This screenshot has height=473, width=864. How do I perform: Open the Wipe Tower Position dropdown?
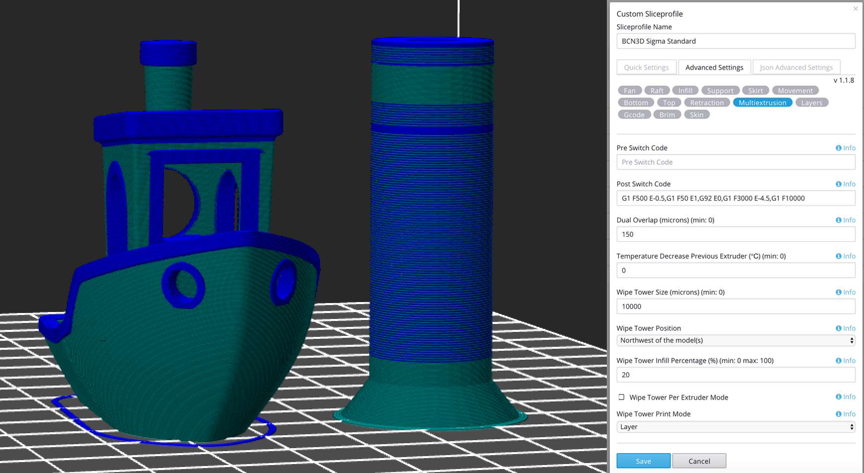click(736, 340)
